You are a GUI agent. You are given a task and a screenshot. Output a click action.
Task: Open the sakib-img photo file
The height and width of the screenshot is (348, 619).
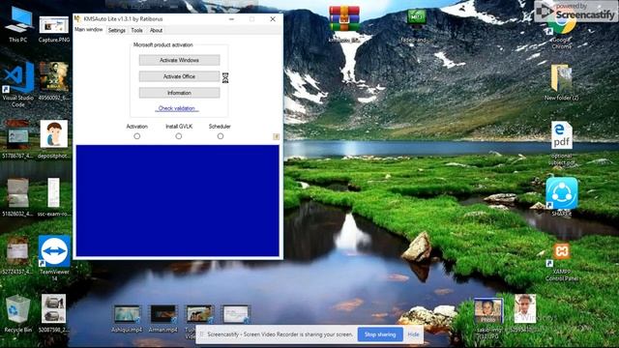pos(488,318)
